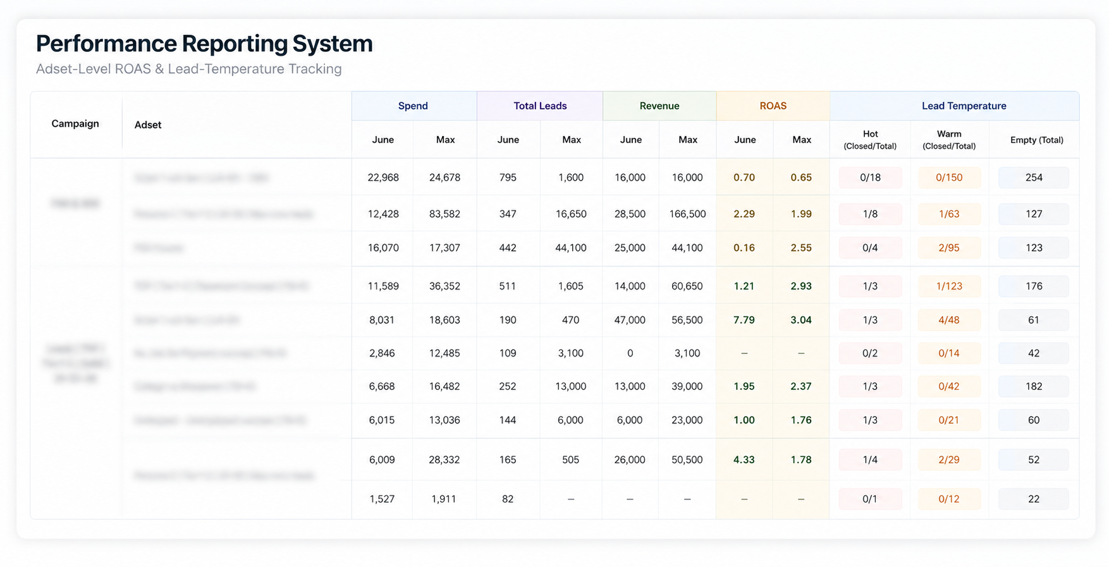The image size is (1109, 567).
Task: Select the ROAS value 7.79
Action: click(x=744, y=320)
